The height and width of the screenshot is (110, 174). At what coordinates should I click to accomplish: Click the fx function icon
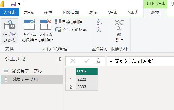tap(98, 61)
